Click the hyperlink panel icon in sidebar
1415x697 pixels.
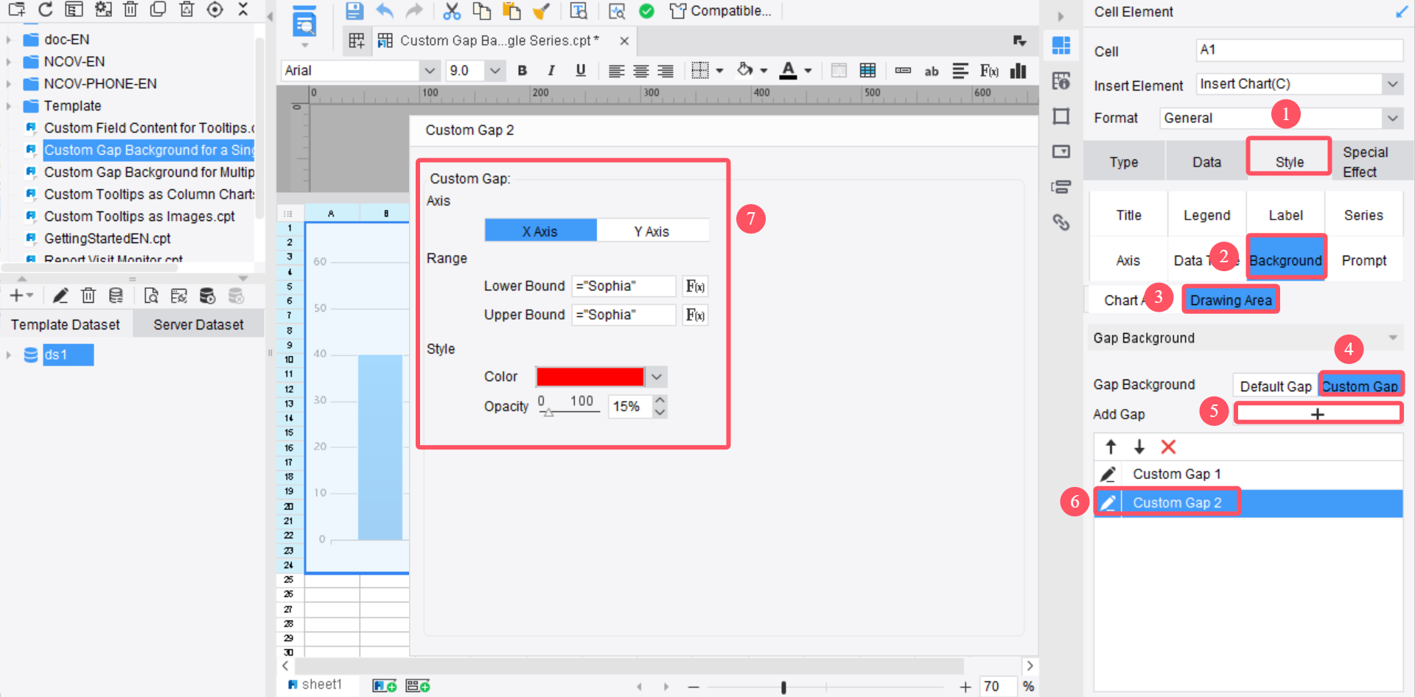point(1061,222)
